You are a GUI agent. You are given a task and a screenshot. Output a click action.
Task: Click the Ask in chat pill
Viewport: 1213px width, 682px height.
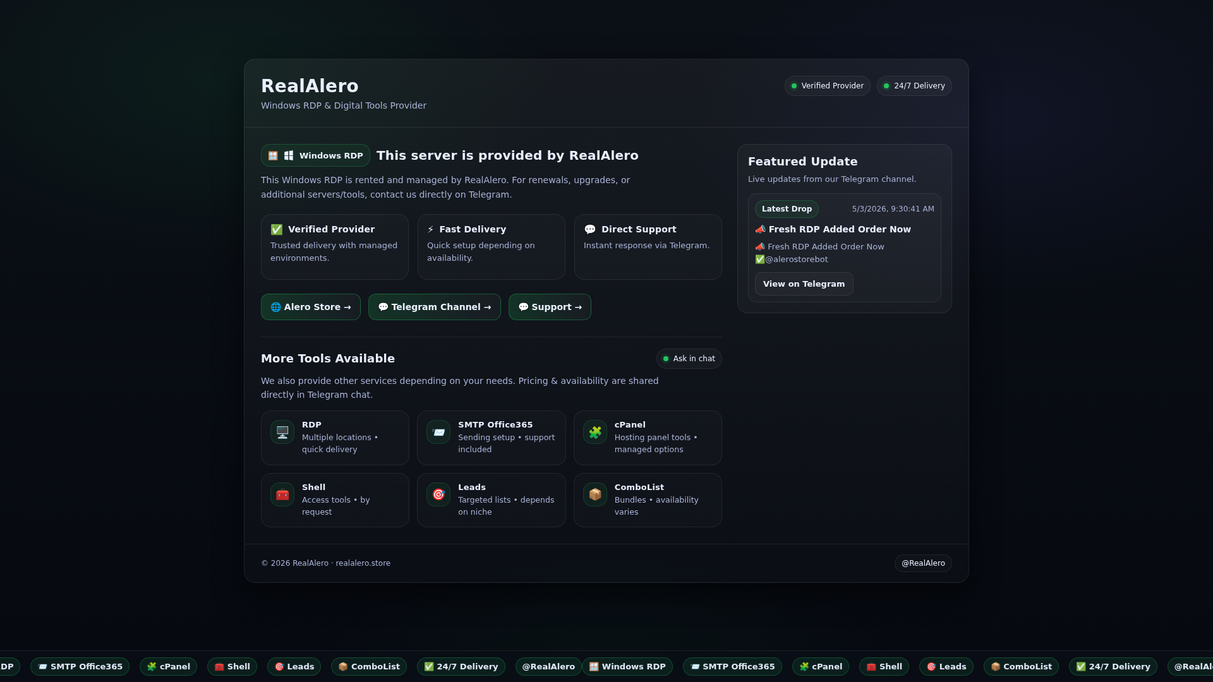[x=689, y=359]
